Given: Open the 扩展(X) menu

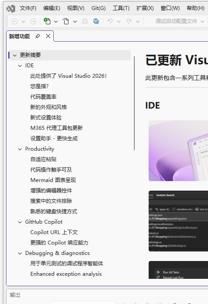Looking at the screenshot, I should tap(145, 8).
